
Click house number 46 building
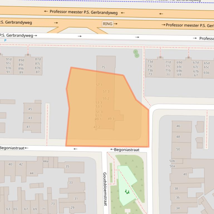(x=178, y=126)
